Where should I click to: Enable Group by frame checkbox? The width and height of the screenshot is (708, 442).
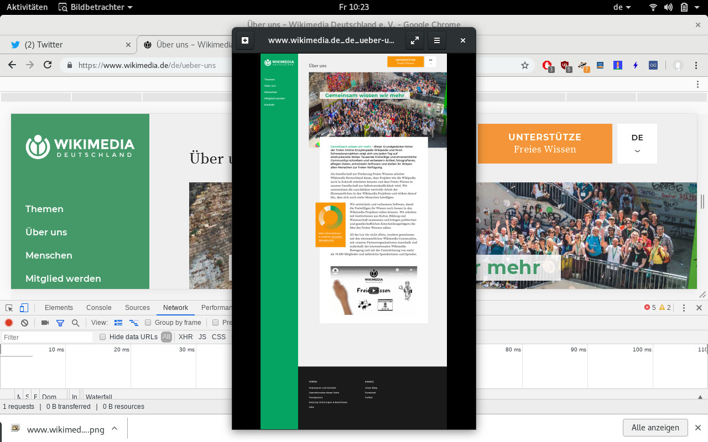click(148, 323)
